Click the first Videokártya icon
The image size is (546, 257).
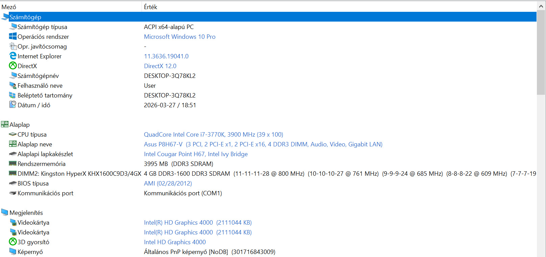(13, 222)
